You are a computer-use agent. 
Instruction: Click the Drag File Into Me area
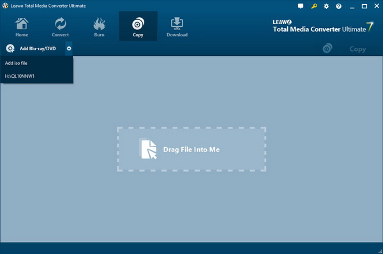click(191, 149)
